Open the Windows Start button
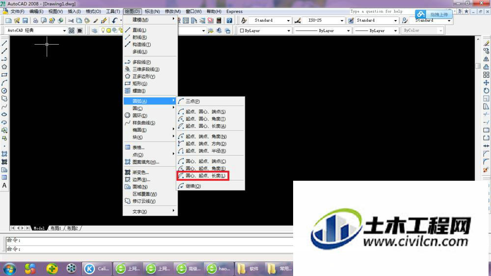 [9, 269]
